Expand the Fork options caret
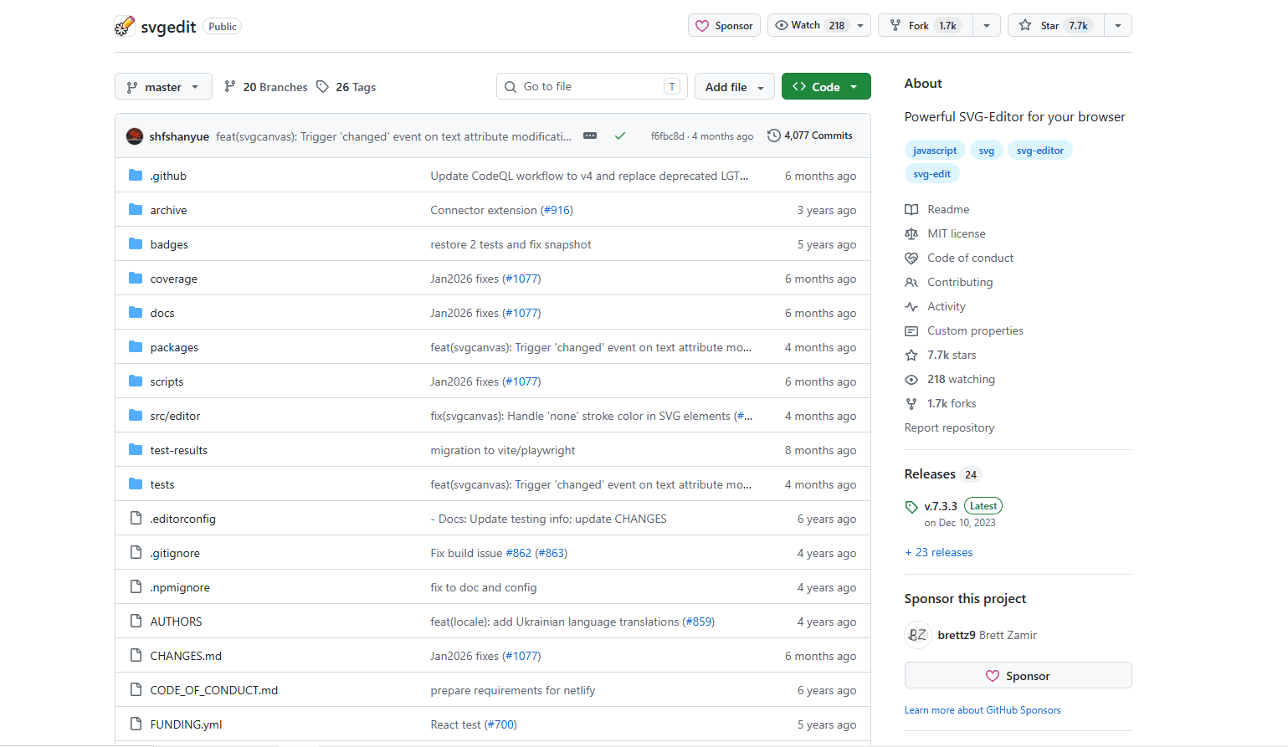 (987, 25)
